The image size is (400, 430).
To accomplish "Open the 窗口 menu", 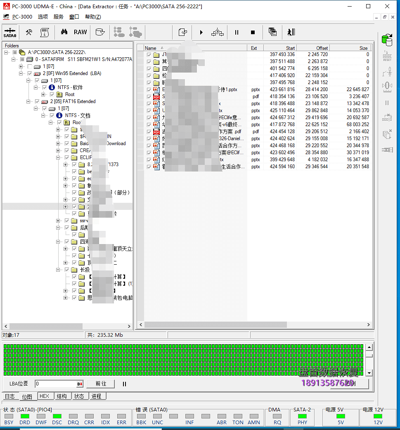I will (74, 17).
